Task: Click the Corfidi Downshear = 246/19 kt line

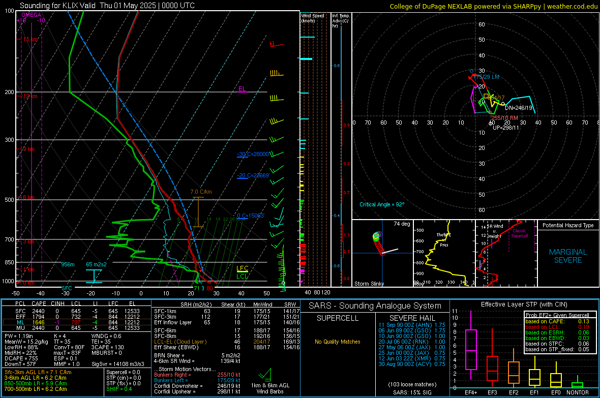Action: coord(197,386)
